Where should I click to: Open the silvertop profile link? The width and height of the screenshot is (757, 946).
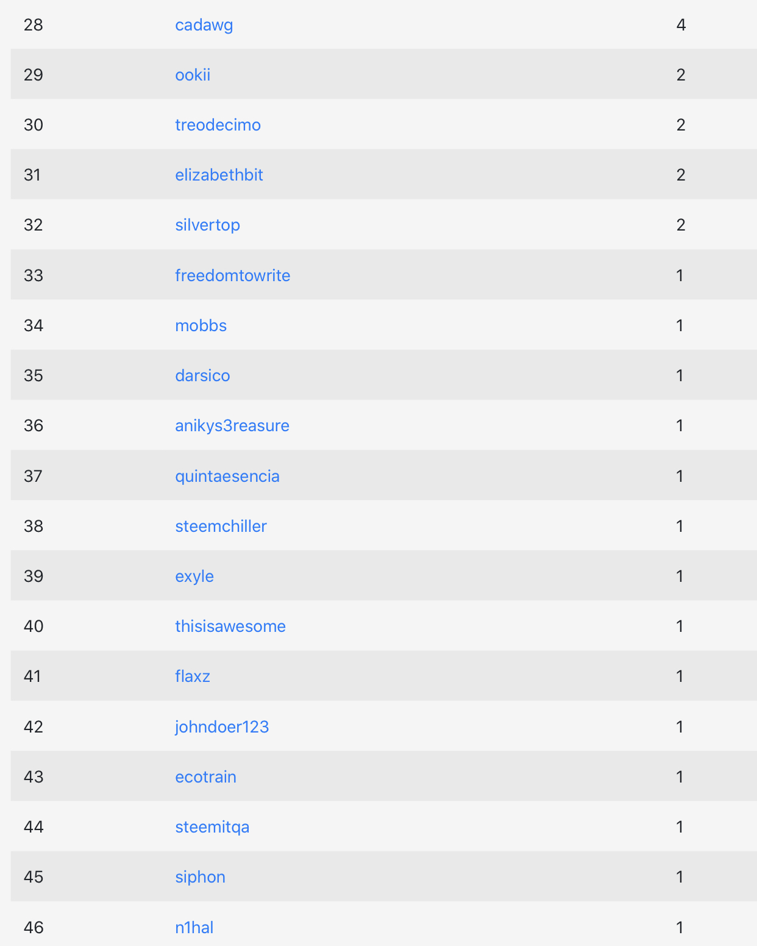point(207,225)
